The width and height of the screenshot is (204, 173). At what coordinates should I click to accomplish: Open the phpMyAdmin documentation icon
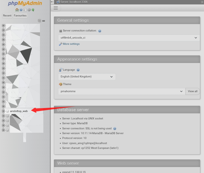(21, 10)
